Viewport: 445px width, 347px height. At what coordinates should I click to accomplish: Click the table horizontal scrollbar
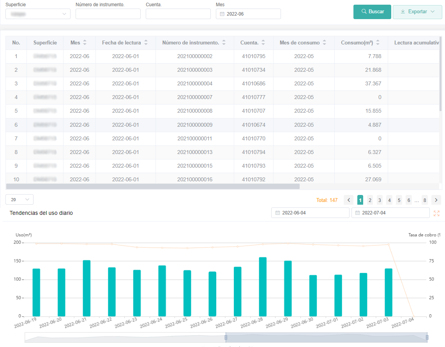(153, 186)
